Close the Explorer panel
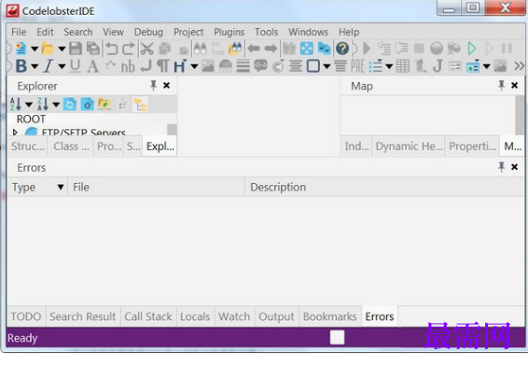Image resolution: width=528 pixels, height=365 pixels. (x=166, y=86)
